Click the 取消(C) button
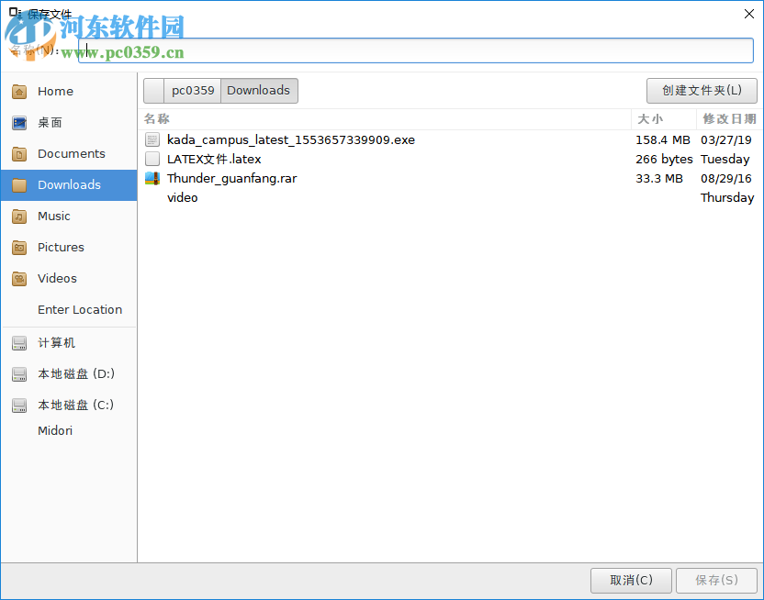Viewport: 764px width, 600px height. coord(631,580)
